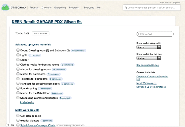Screen dimensions: 185x127
Task: Click Add a to-do list button
Action: 41,33
